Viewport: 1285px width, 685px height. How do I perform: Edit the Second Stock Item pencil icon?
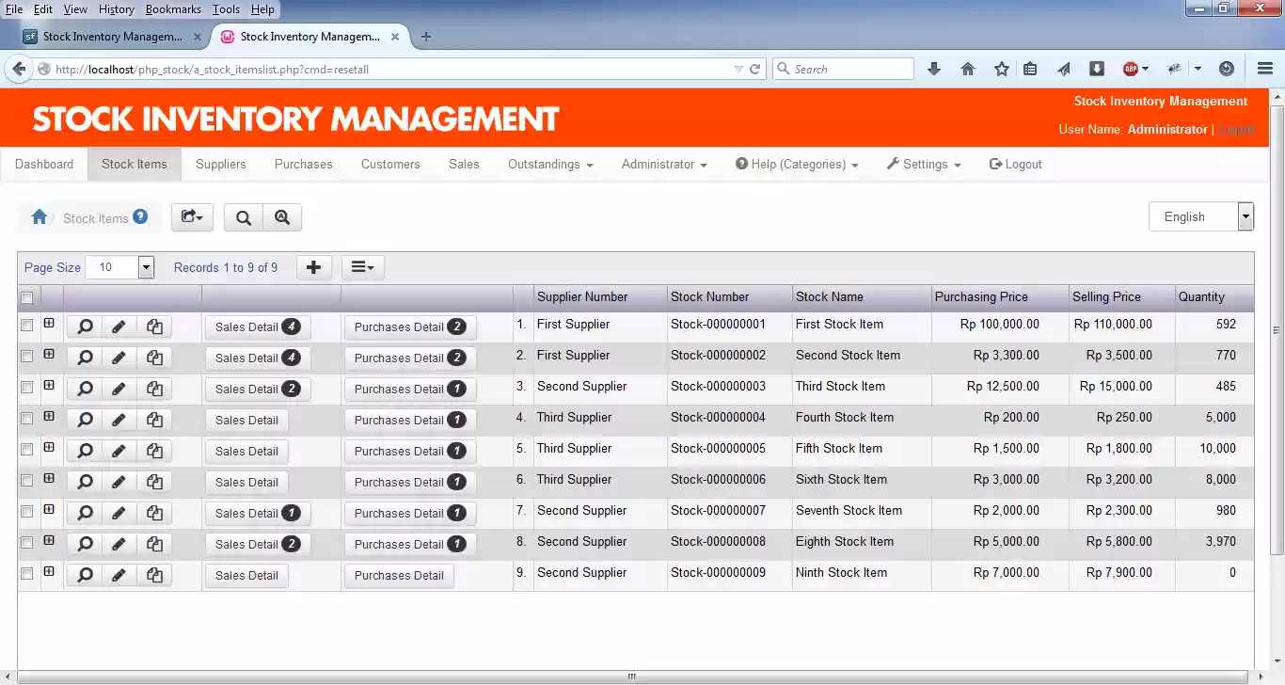[119, 358]
